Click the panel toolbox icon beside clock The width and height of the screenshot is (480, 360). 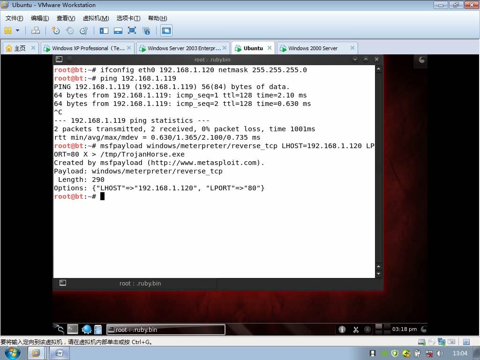coord(424,330)
